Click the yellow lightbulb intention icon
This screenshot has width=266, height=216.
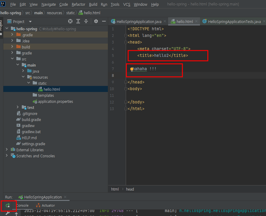point(132,69)
